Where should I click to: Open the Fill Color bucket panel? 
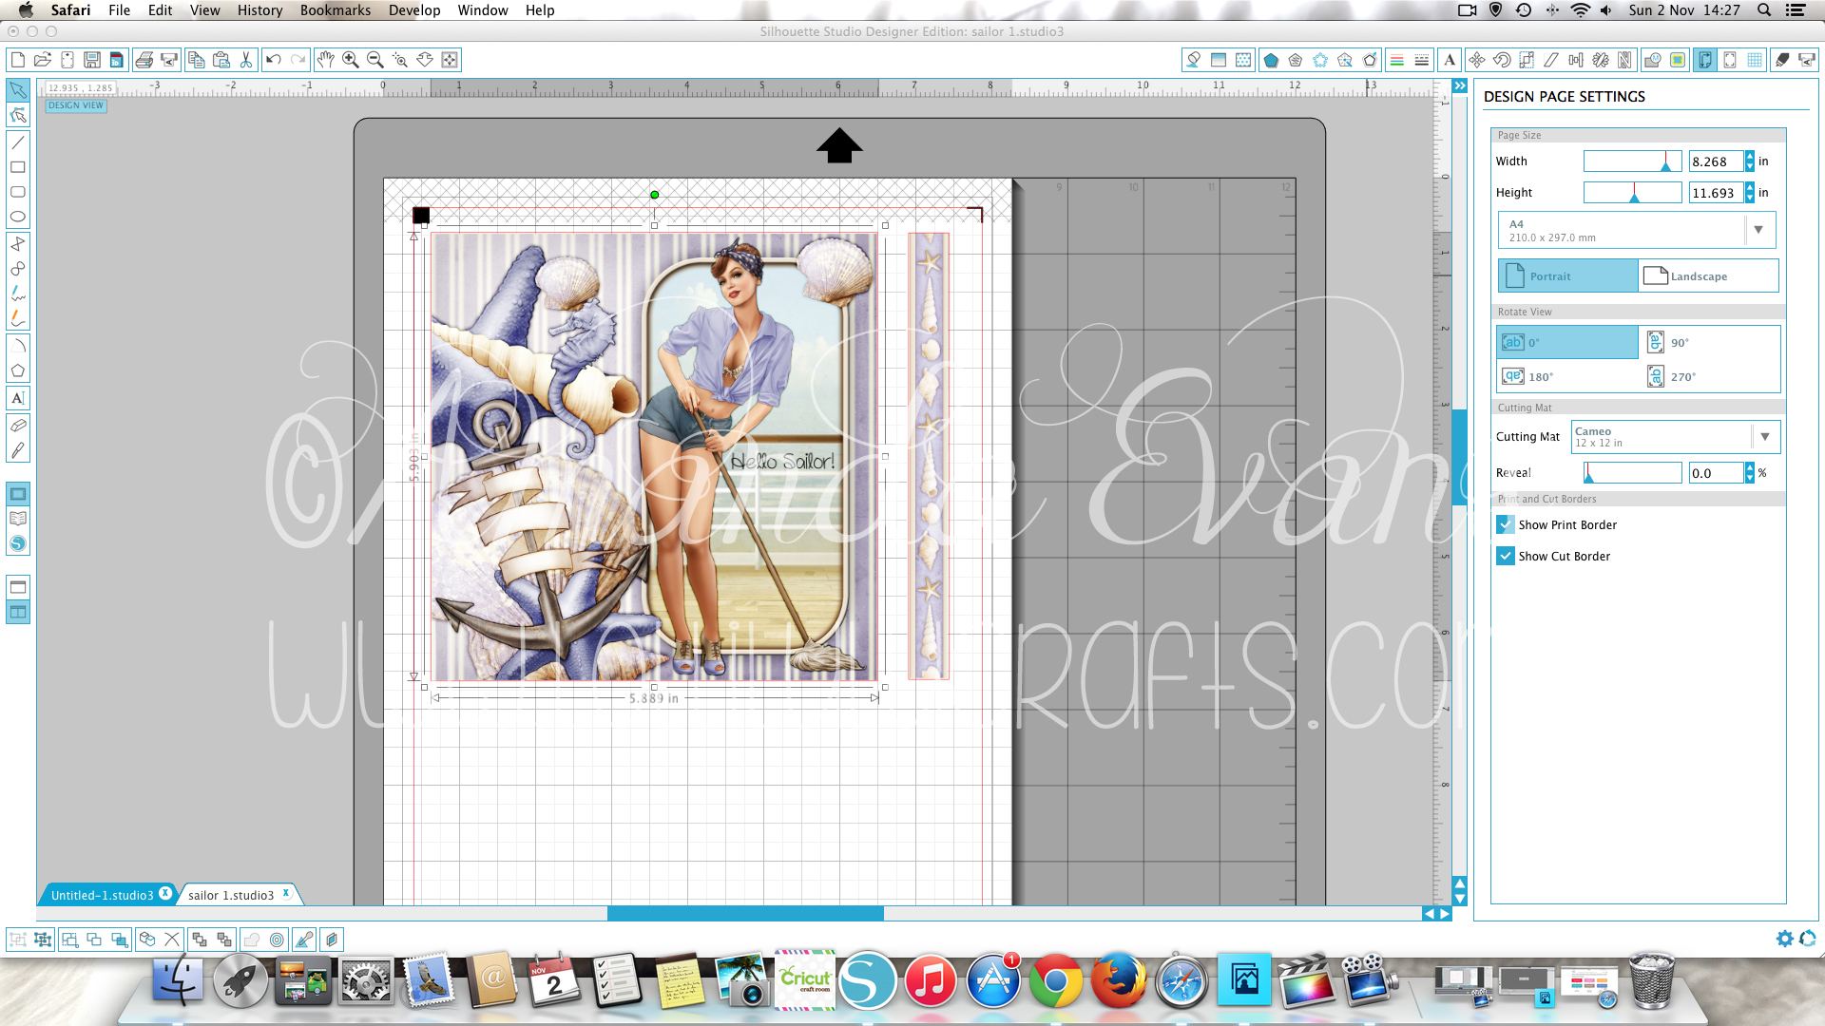(x=1194, y=60)
